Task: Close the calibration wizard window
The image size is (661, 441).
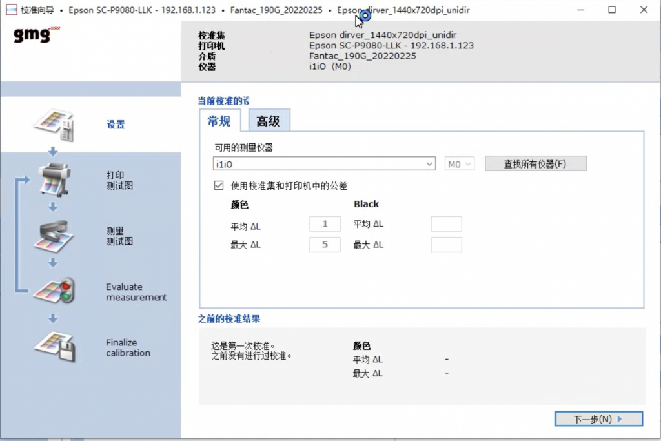Action: pyautogui.click(x=644, y=10)
